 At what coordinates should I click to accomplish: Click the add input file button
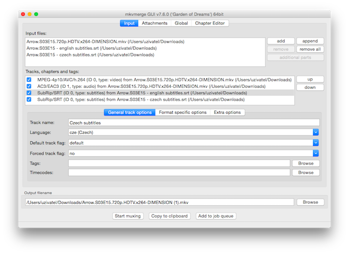click(x=281, y=41)
